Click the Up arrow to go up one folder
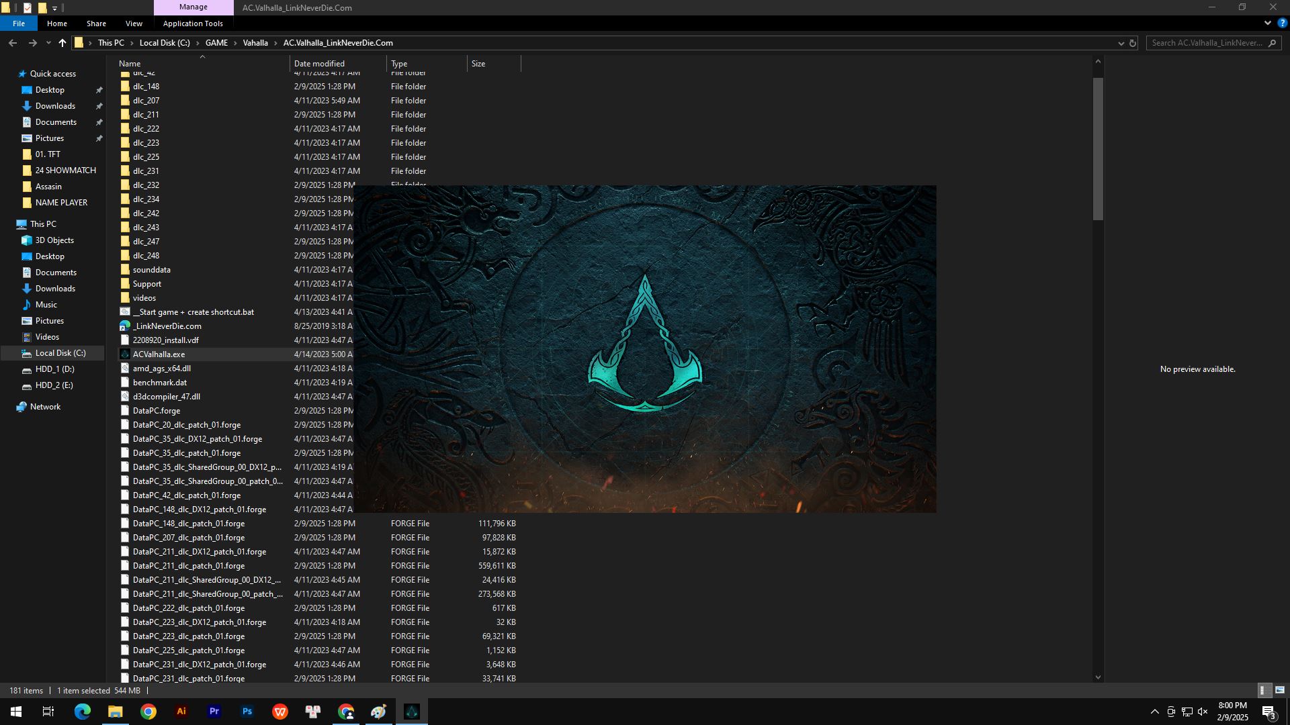 62,42
